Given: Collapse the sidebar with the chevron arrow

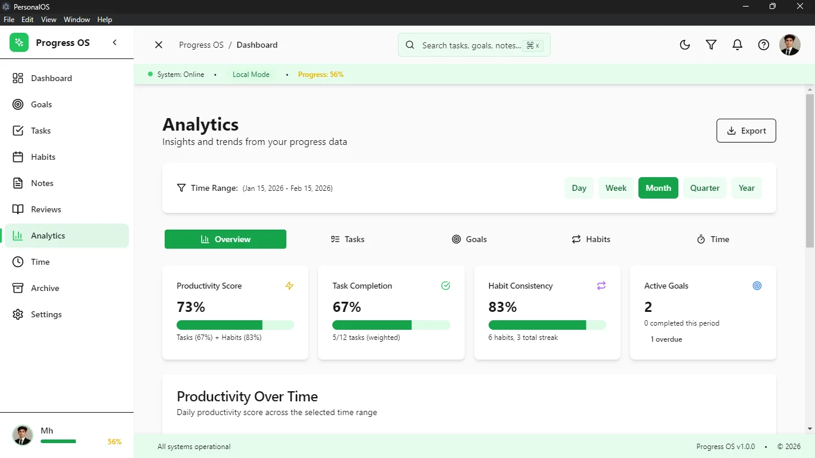Looking at the screenshot, I should click(x=115, y=42).
